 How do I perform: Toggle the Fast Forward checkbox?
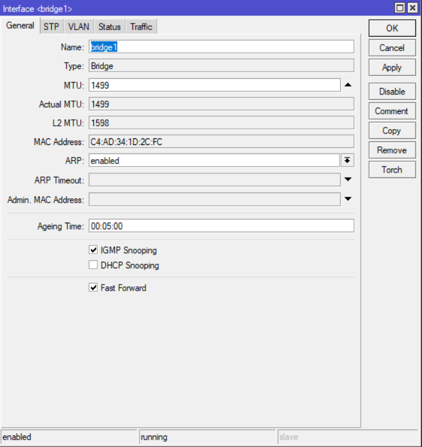(x=93, y=288)
